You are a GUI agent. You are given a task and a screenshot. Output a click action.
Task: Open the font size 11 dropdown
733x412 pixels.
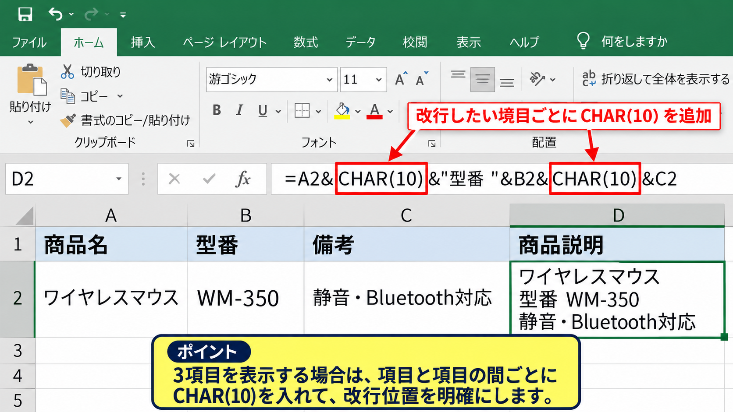pos(379,80)
